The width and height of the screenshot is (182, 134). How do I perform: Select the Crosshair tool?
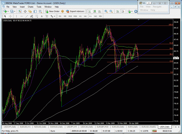tap(10, 16)
